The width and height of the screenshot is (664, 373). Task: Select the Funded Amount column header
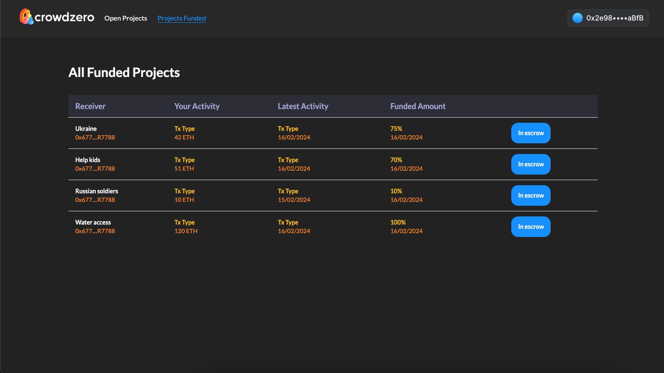click(x=418, y=106)
